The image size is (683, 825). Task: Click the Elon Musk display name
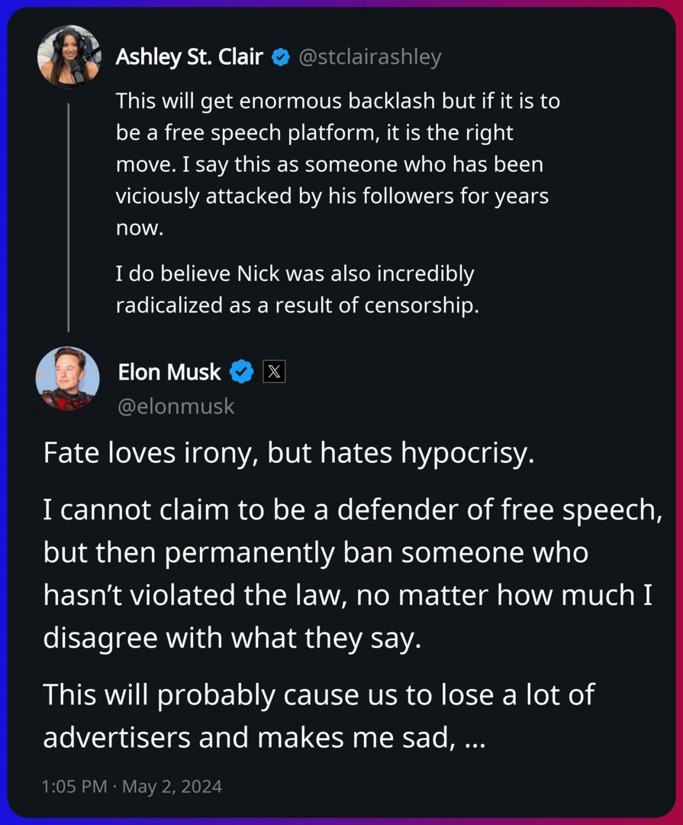click(x=169, y=372)
